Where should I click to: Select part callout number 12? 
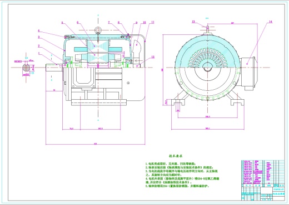(x=153, y=57)
